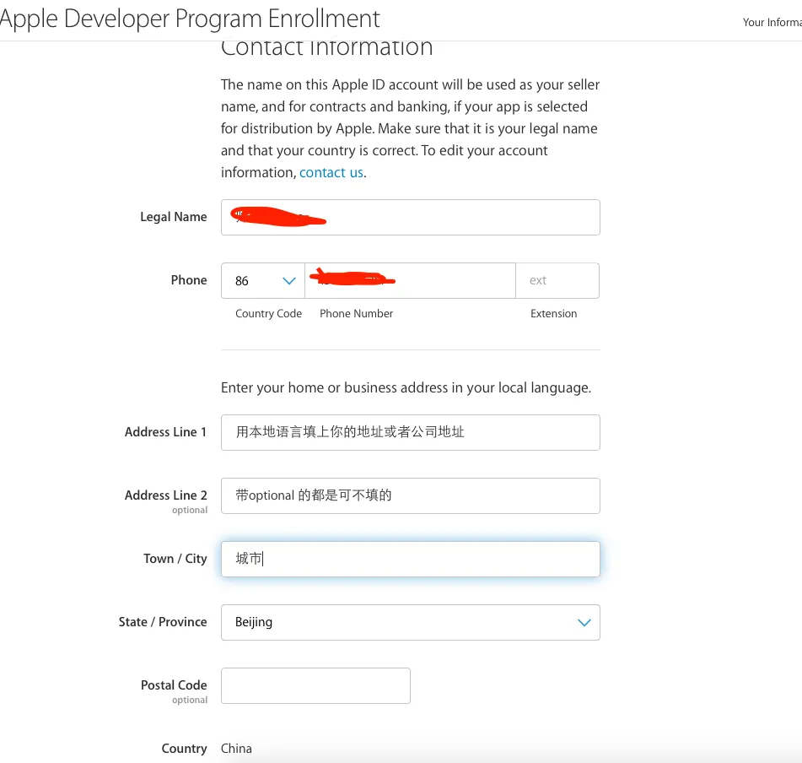The width and height of the screenshot is (802, 763).
Task: Click the 'Apple Developer Program Enrollment' title
Action: (x=190, y=19)
